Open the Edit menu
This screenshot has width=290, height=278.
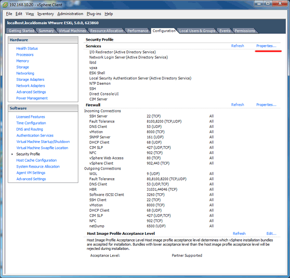tap(19, 14)
